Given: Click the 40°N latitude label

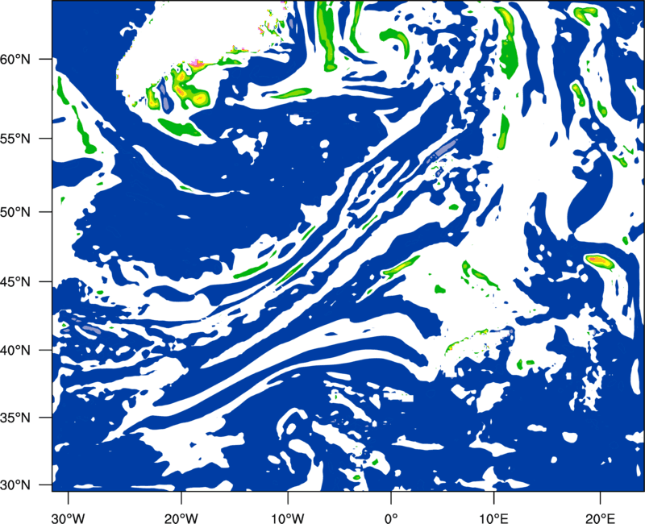Looking at the screenshot, I should click(x=15, y=351).
